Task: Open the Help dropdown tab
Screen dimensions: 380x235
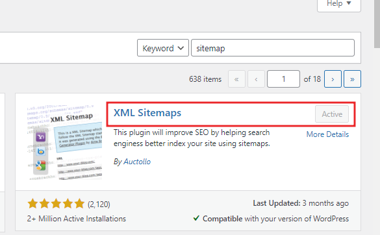Action: coord(339,4)
